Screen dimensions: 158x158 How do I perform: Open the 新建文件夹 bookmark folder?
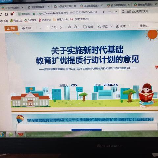coord(61,20)
